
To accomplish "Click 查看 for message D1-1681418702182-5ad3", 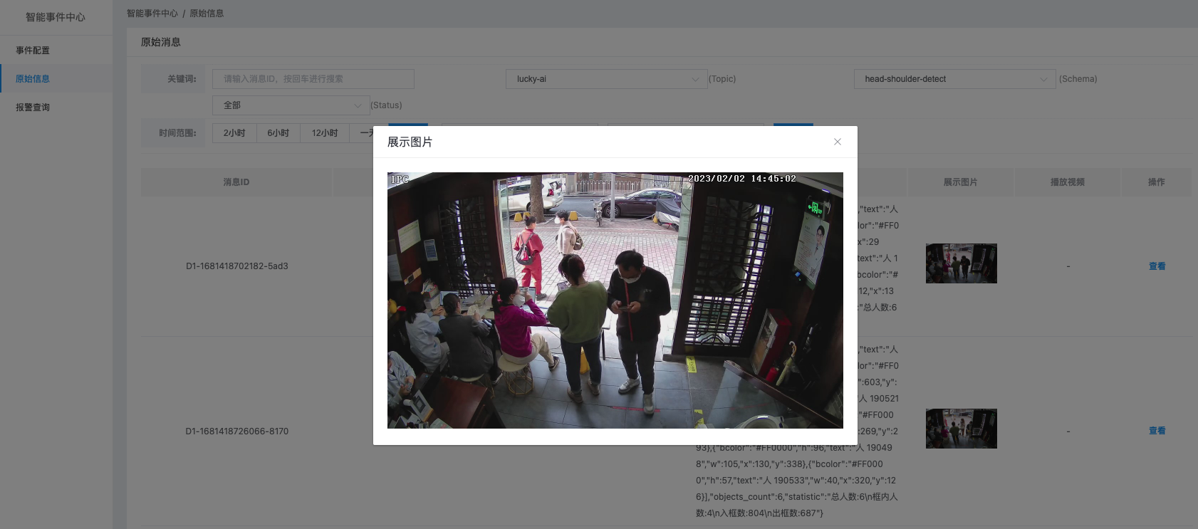I will (x=1157, y=266).
